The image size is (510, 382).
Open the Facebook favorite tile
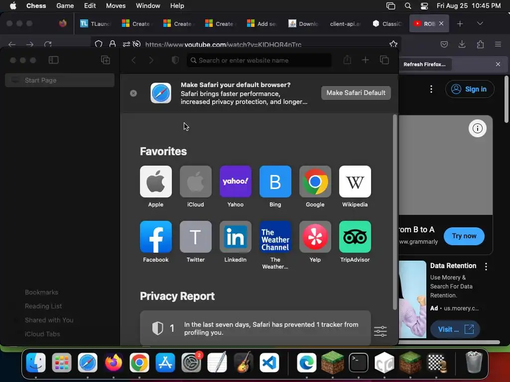point(156,237)
